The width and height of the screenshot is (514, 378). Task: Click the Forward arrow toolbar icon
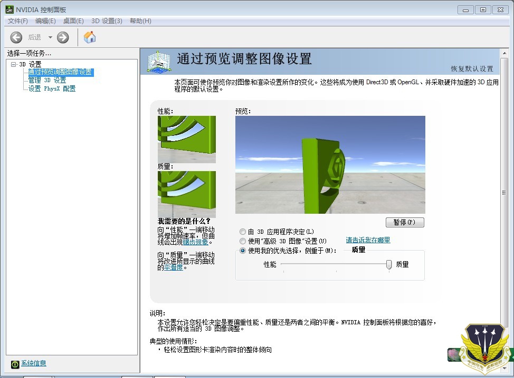click(63, 37)
